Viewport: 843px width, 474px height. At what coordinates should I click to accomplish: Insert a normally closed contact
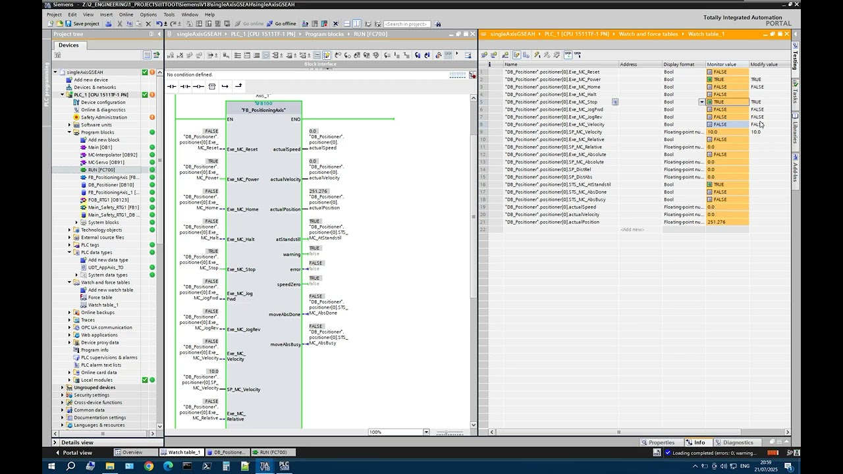click(185, 86)
